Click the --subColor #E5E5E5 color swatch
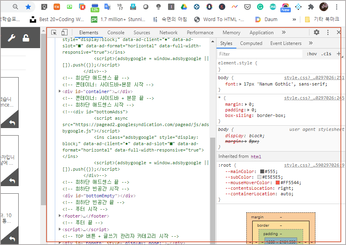 [x=259, y=177]
